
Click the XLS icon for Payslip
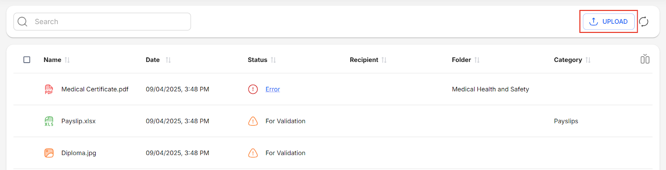pos(49,121)
